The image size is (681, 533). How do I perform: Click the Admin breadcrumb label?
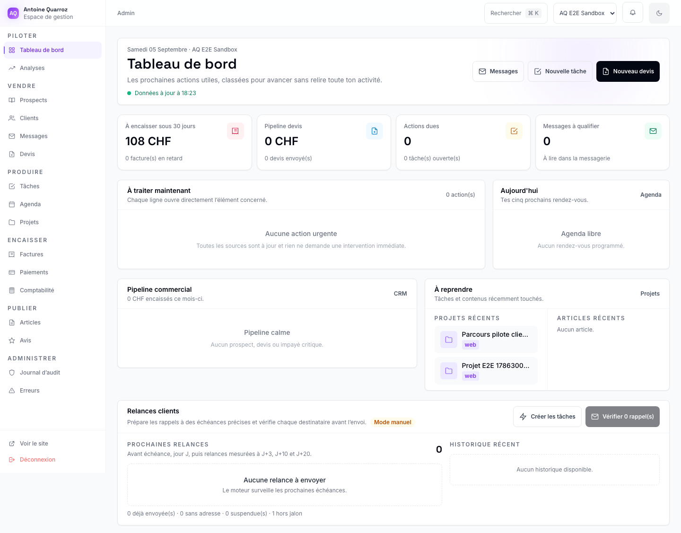click(x=126, y=13)
